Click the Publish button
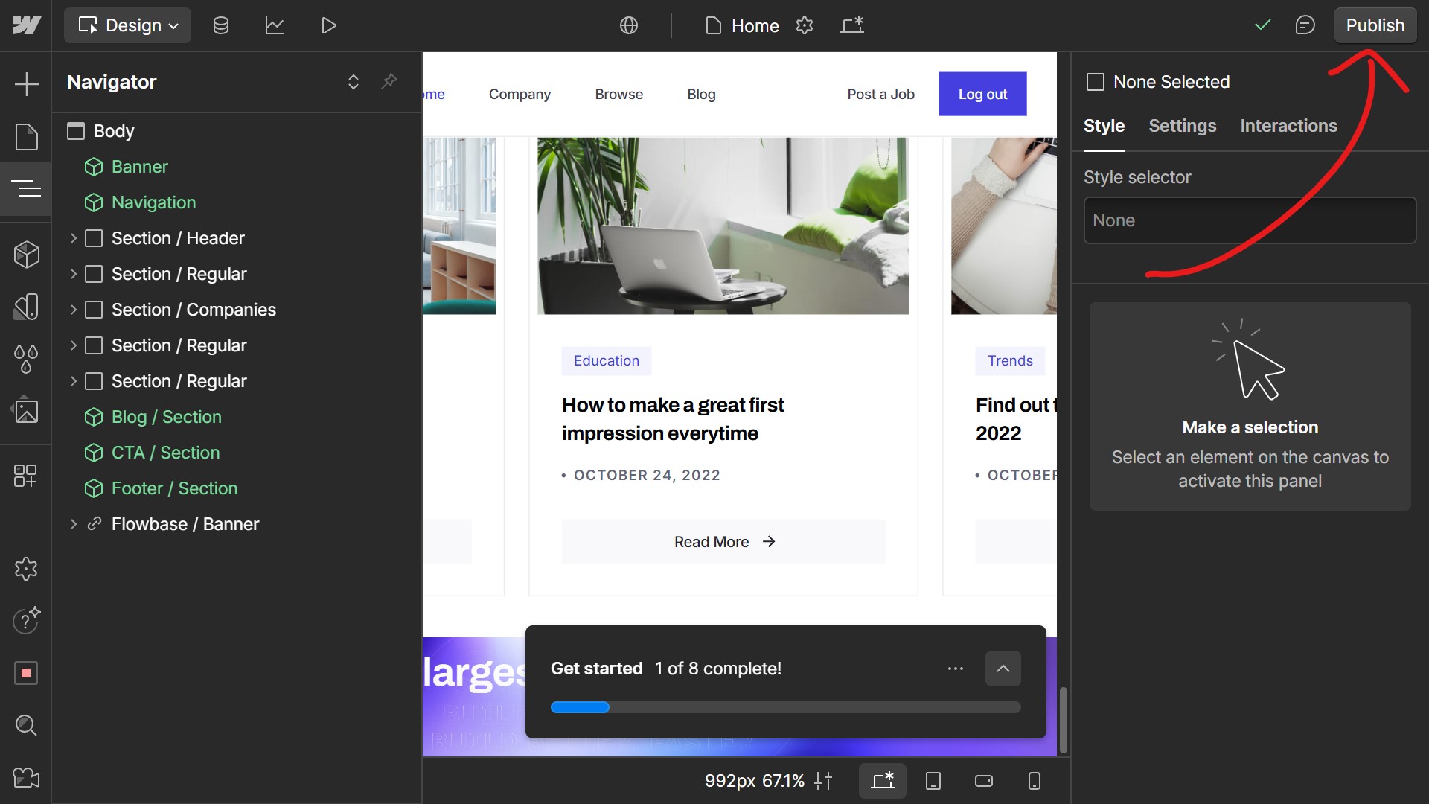This screenshot has width=1429, height=804. click(1375, 25)
